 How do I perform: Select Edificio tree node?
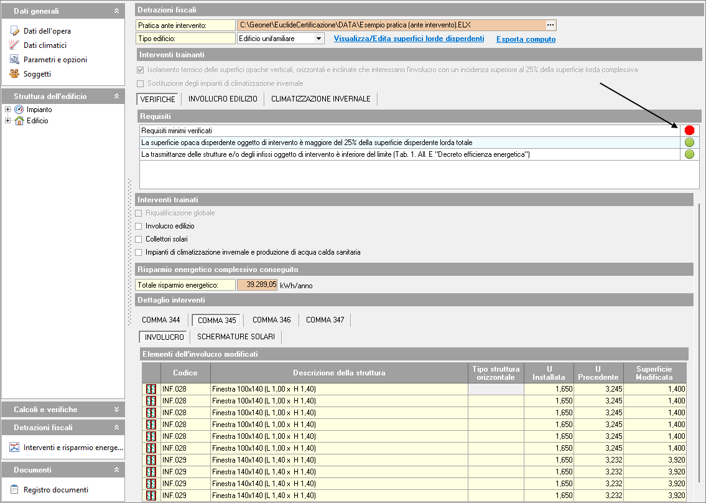tap(37, 121)
